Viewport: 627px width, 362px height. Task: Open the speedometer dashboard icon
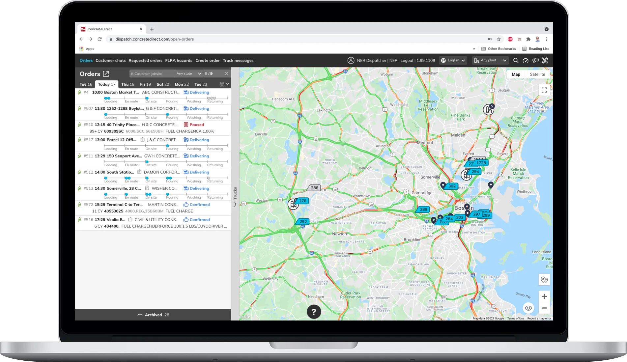click(x=526, y=61)
